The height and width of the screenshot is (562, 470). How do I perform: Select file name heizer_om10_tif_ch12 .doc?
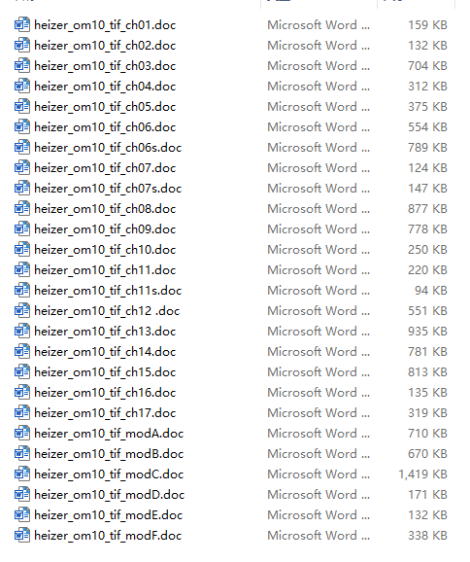(x=107, y=311)
